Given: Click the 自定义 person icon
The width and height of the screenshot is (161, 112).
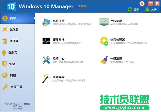Looking at the screenshot, I should tap(4, 53).
